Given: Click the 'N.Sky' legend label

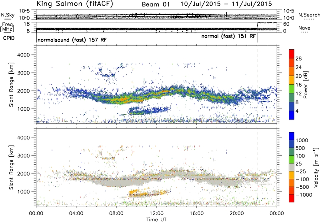Looking at the screenshot, I should pyautogui.click(x=8, y=15).
